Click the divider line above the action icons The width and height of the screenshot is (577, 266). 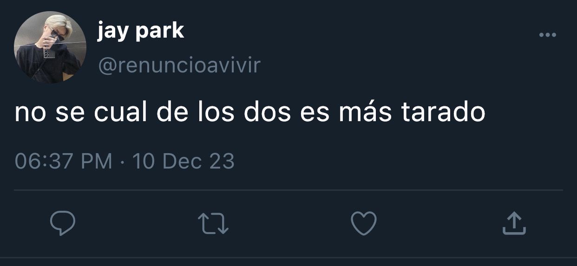(288, 190)
